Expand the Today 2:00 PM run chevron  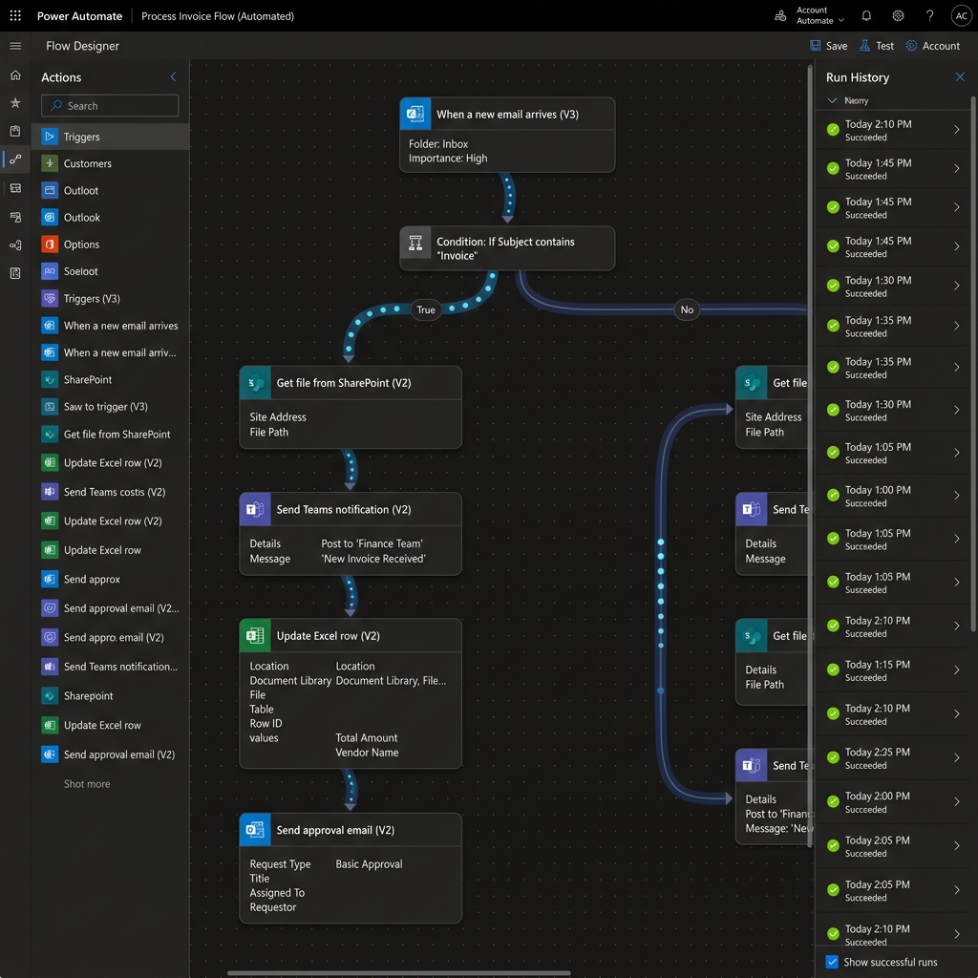(x=957, y=801)
